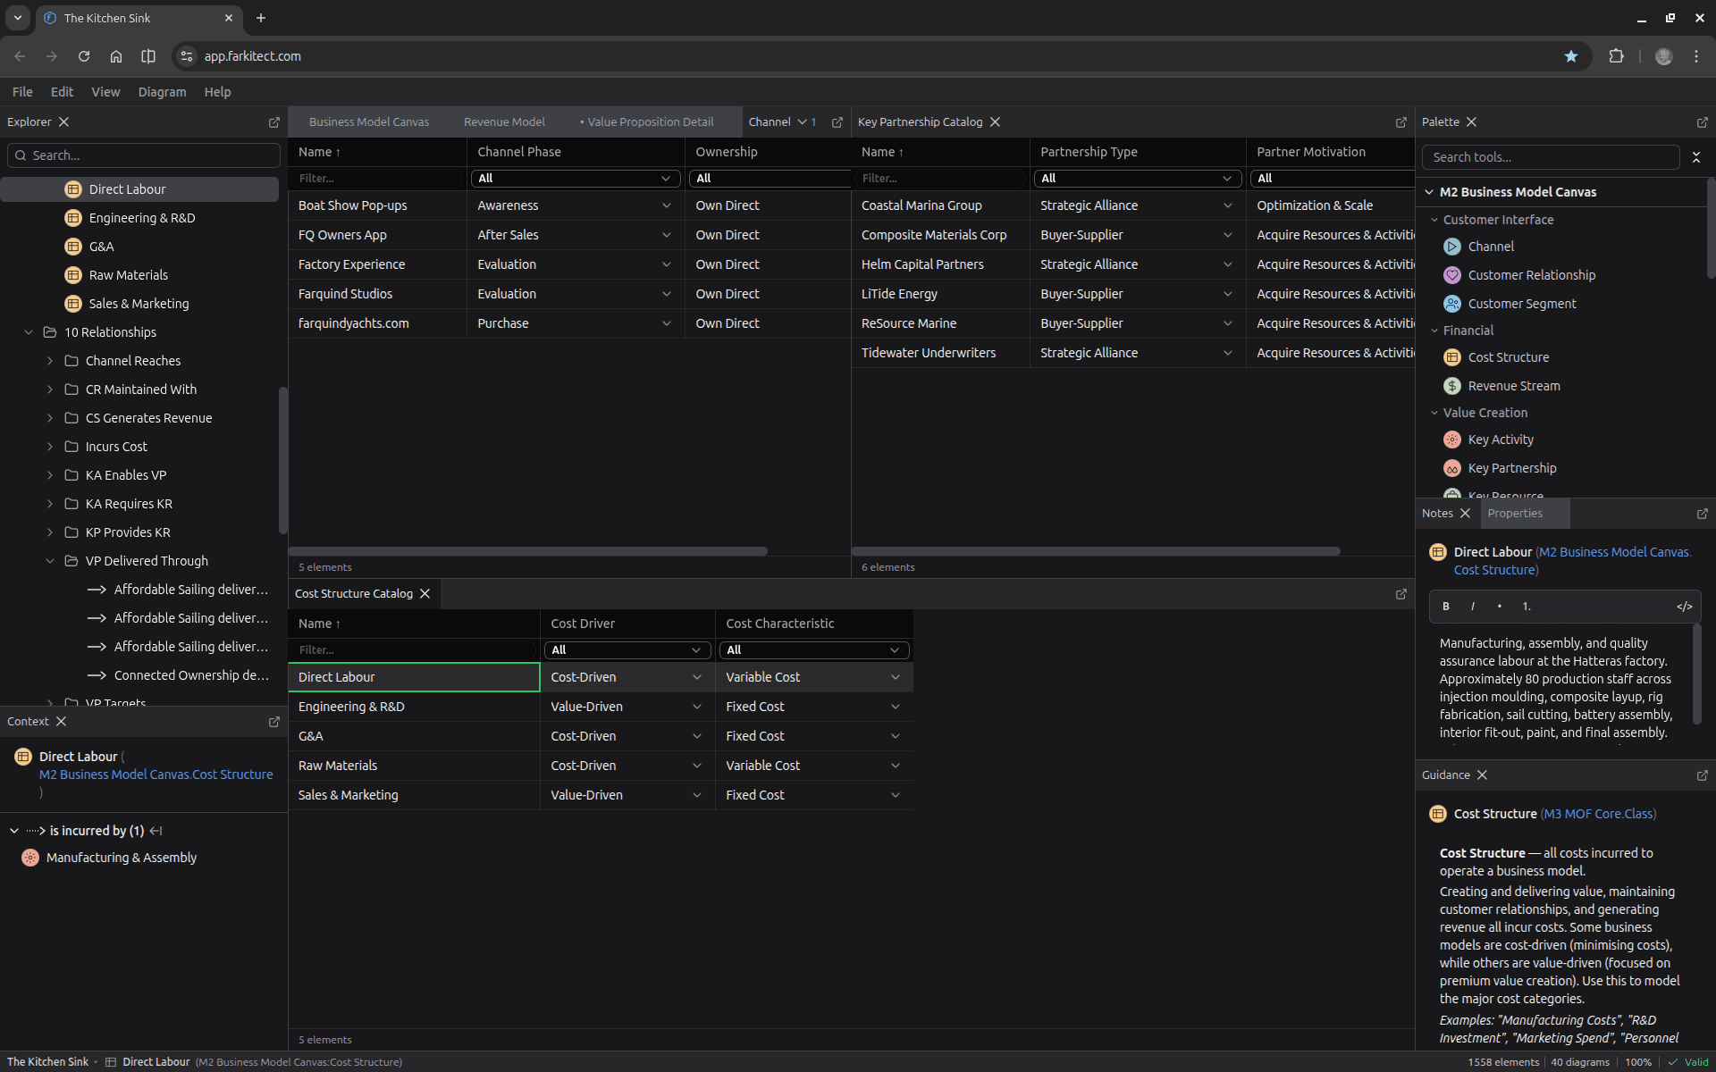The image size is (1716, 1072).
Task: Close the Key Partnership Catalog tab
Action: pos(995,122)
